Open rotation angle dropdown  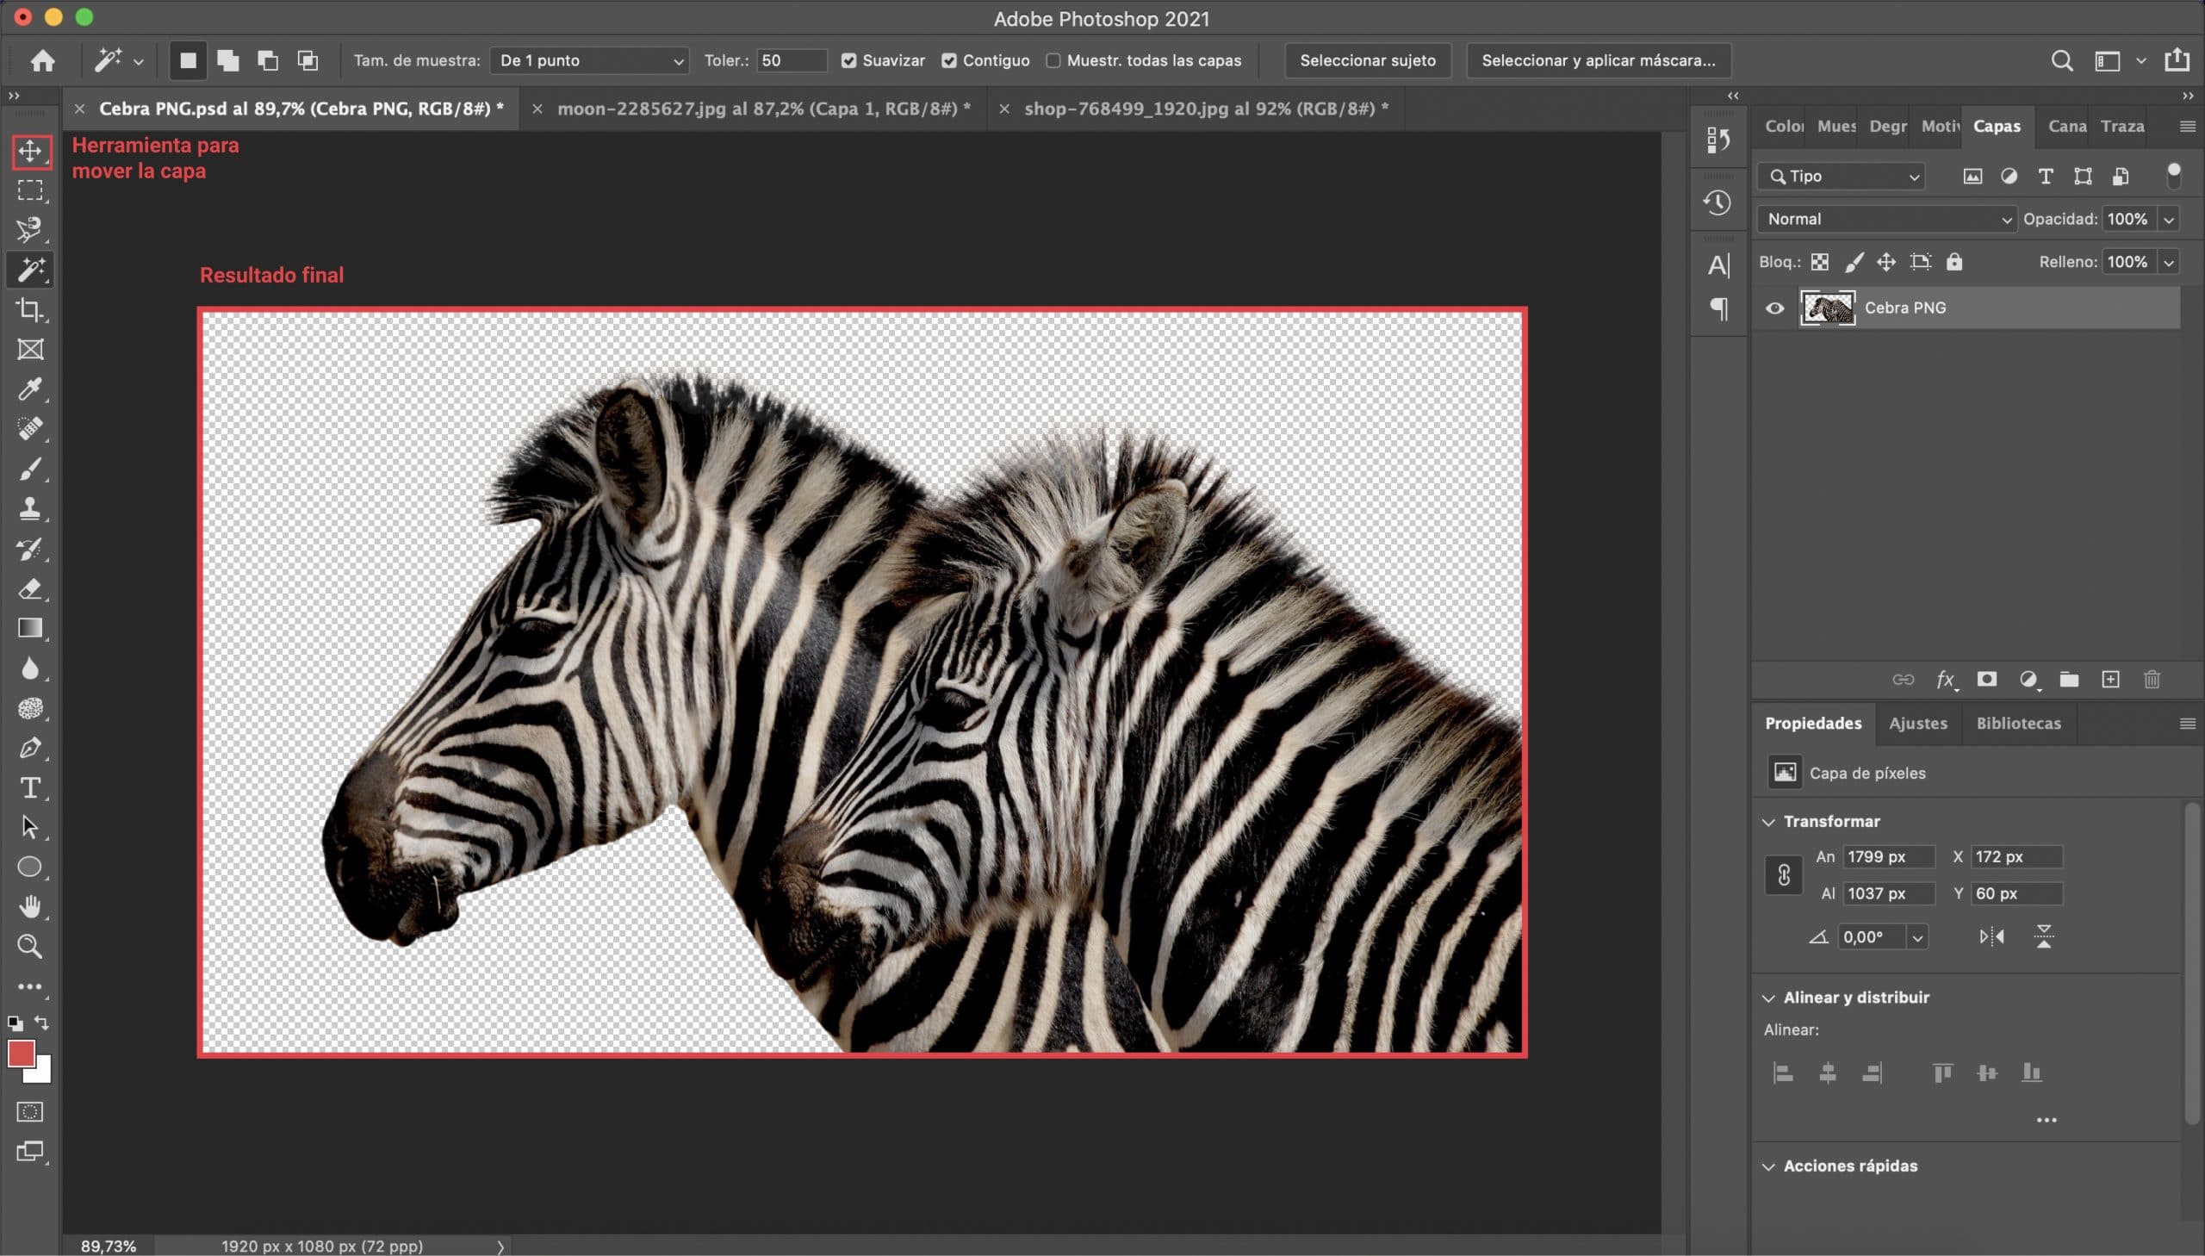tap(1917, 937)
